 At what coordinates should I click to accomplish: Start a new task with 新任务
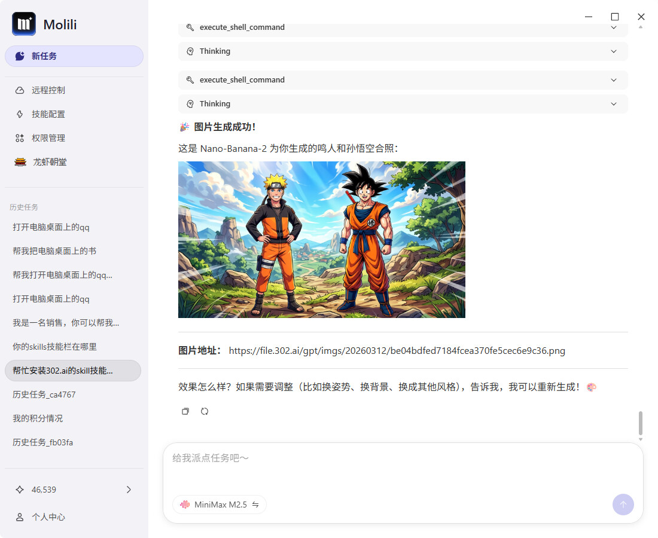[x=74, y=56]
